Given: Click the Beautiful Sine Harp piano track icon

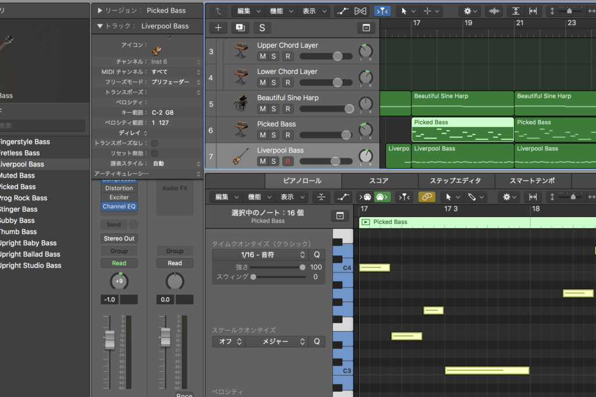Looking at the screenshot, I should point(240,103).
